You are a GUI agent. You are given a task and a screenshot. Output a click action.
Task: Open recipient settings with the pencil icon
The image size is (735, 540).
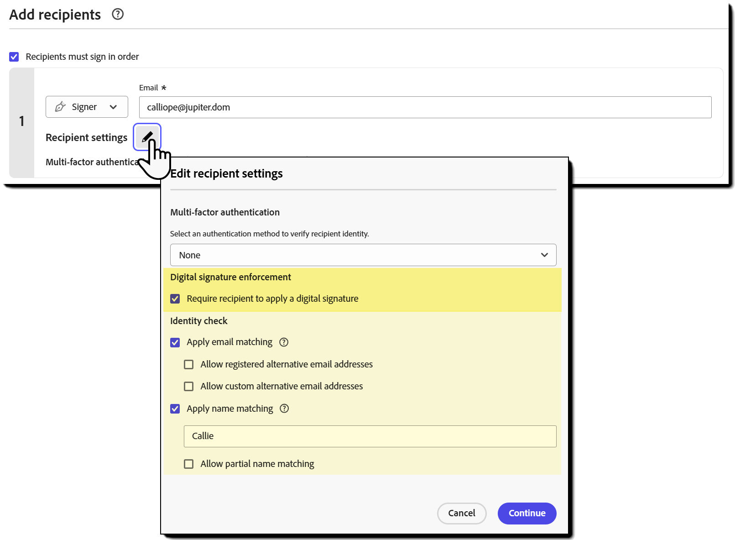(x=147, y=136)
